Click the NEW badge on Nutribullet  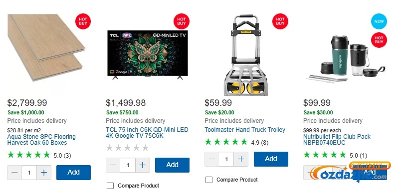[379, 21]
